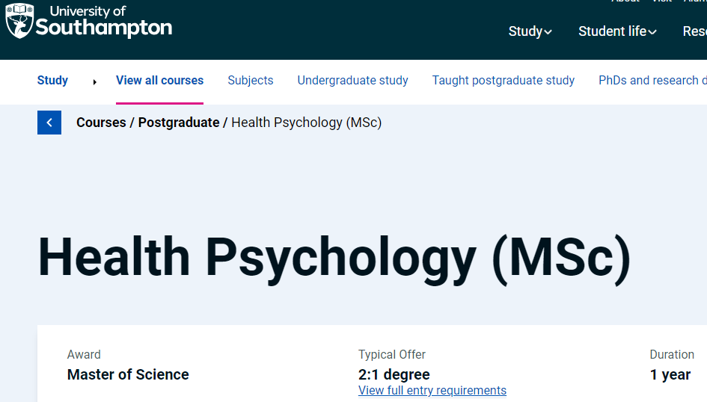Click the small arrow after Study
The height and width of the screenshot is (402, 707).
pos(95,82)
